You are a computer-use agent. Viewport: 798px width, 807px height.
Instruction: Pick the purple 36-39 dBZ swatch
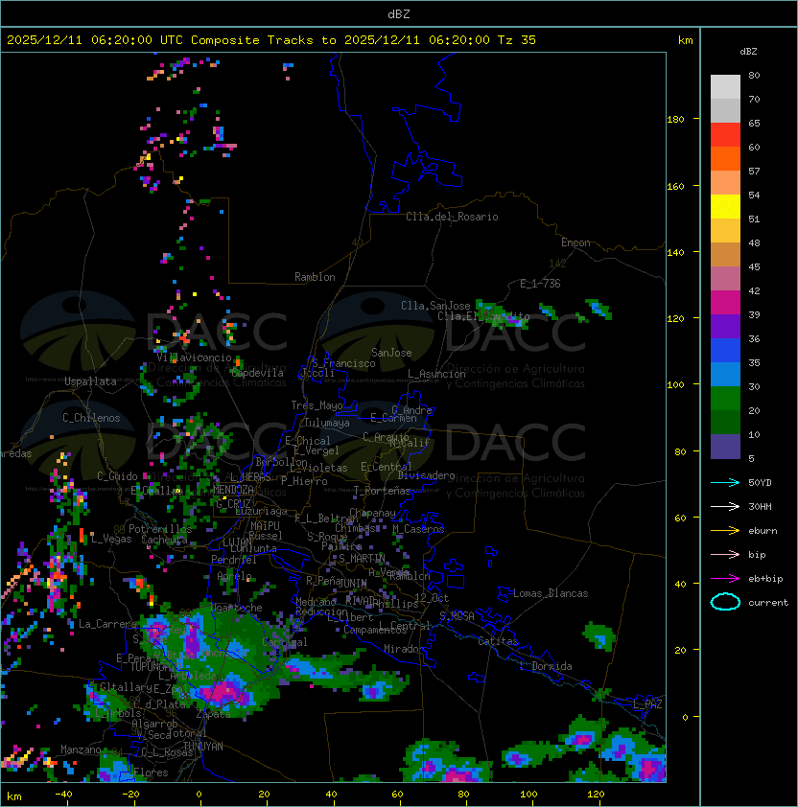click(725, 327)
